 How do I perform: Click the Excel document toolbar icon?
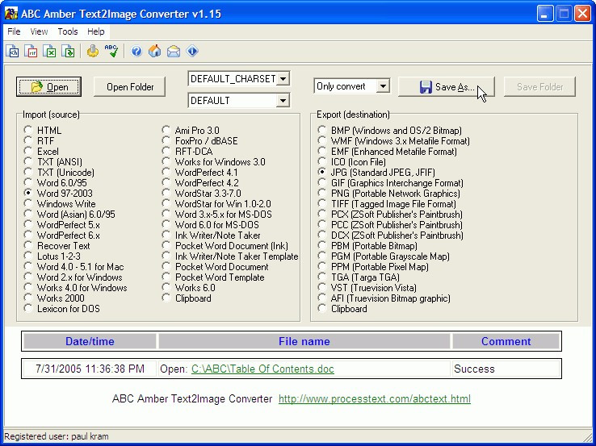click(x=49, y=51)
